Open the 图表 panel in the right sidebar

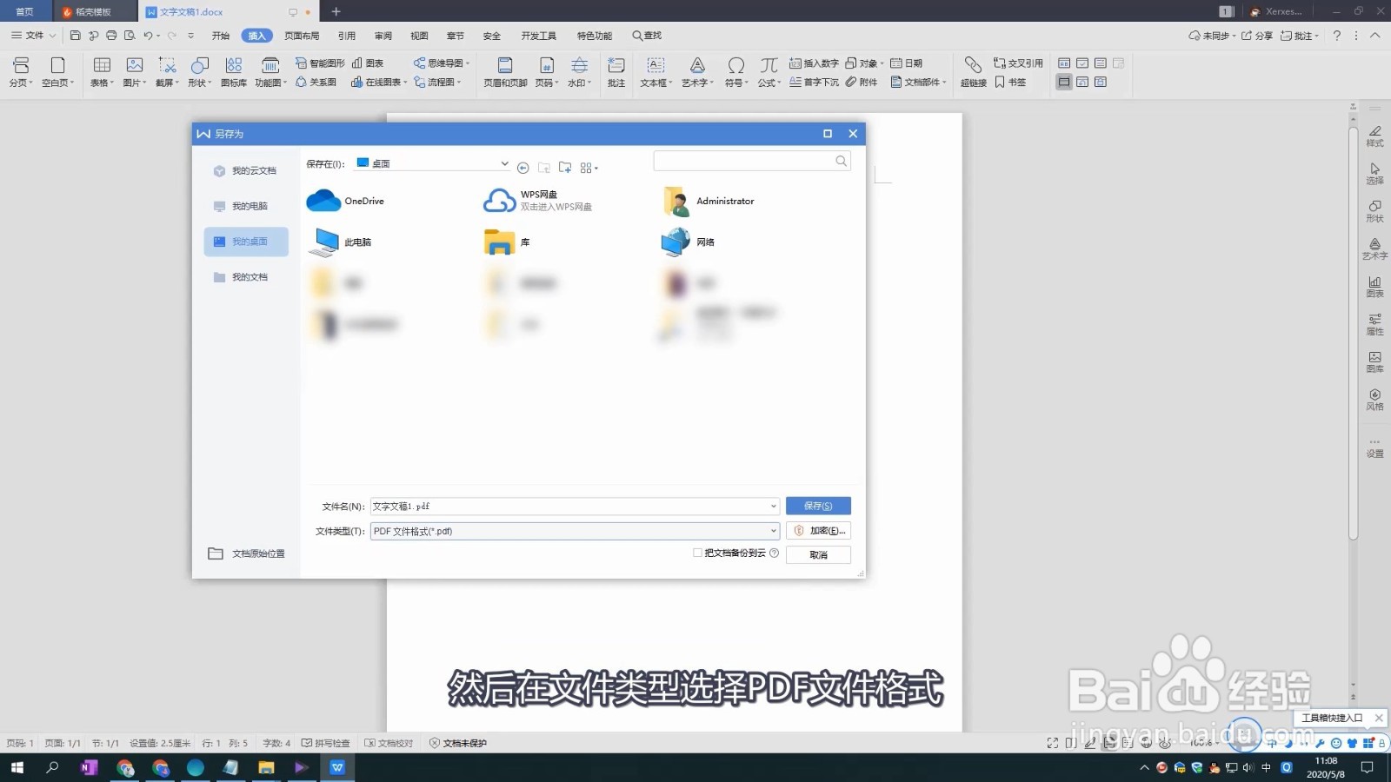(1375, 287)
